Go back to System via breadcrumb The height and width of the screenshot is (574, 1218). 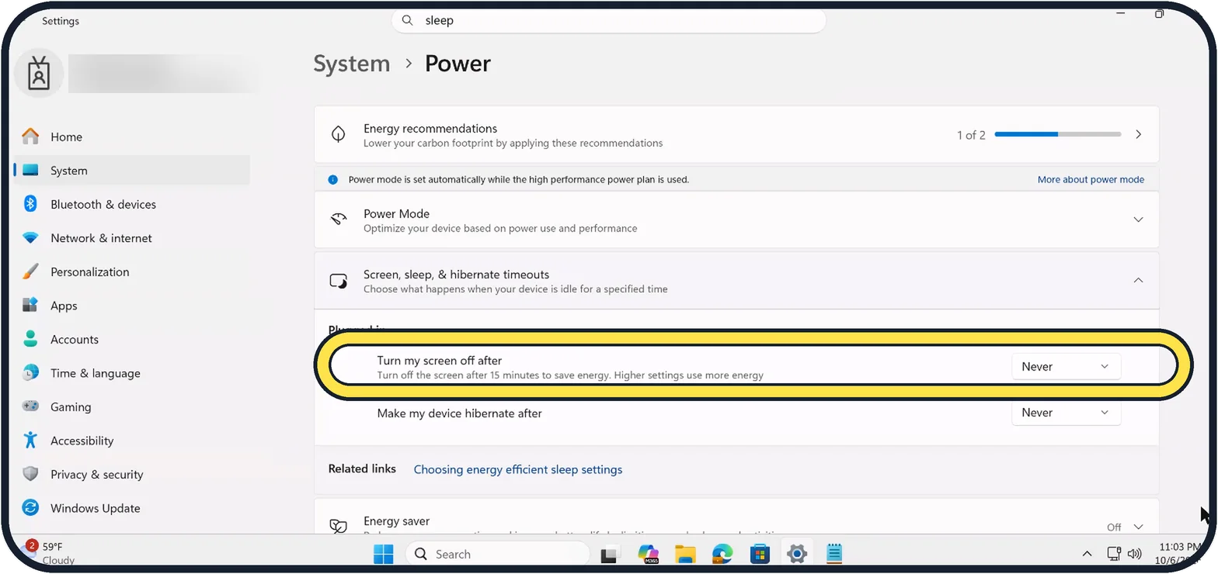pyautogui.click(x=352, y=64)
